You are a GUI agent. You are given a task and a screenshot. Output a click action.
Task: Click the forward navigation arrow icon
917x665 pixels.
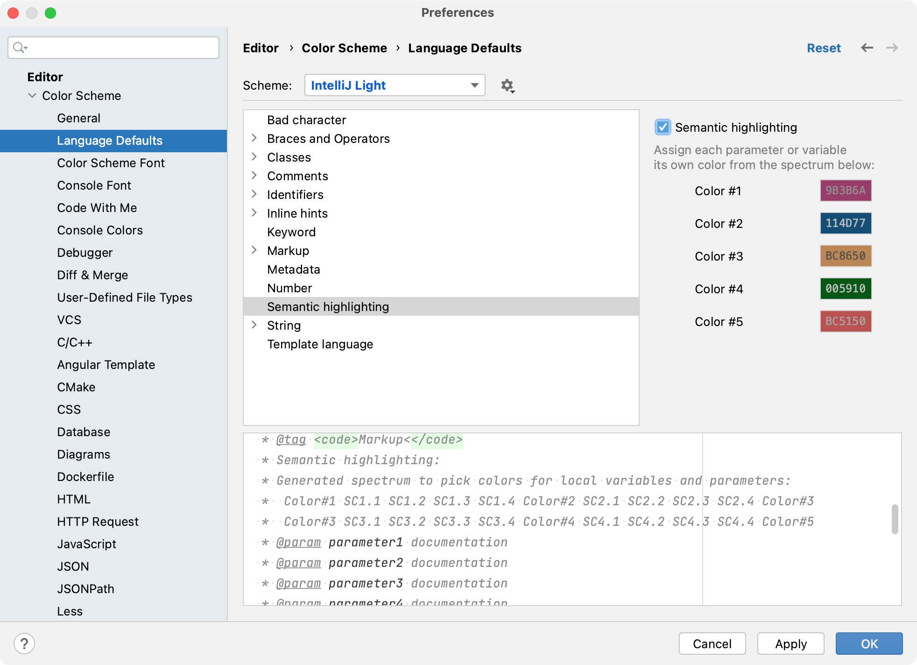pos(891,48)
